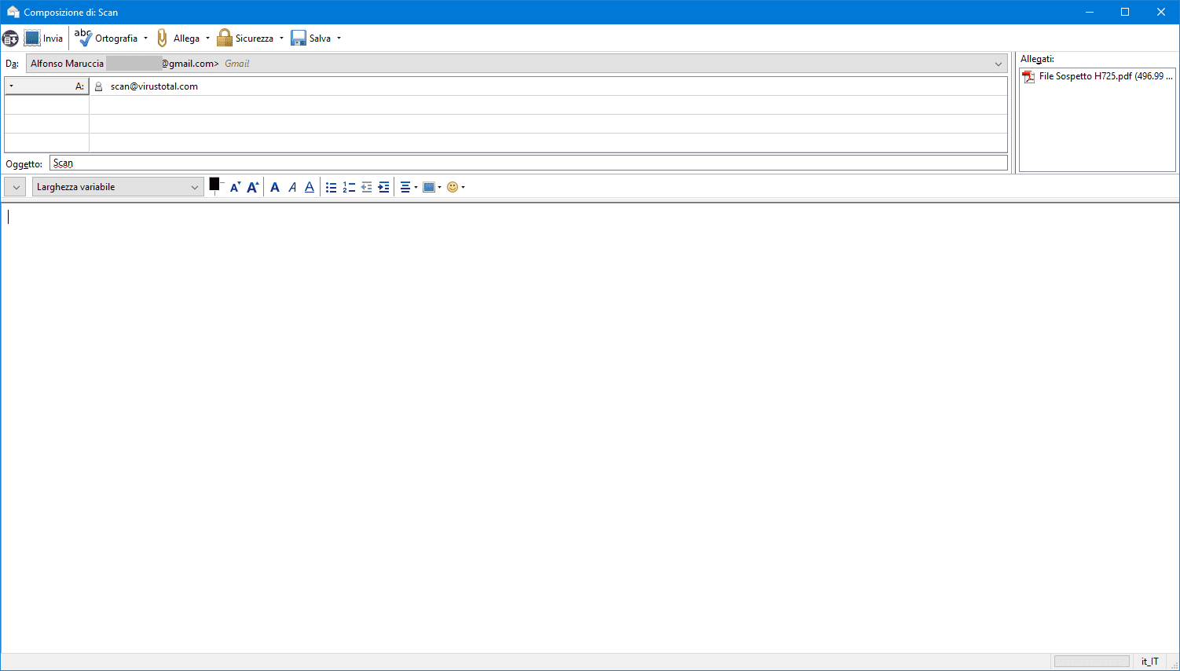Screen dimensions: 1180x671
Task: Click the Ortografia spell check icon
Action: [83, 38]
